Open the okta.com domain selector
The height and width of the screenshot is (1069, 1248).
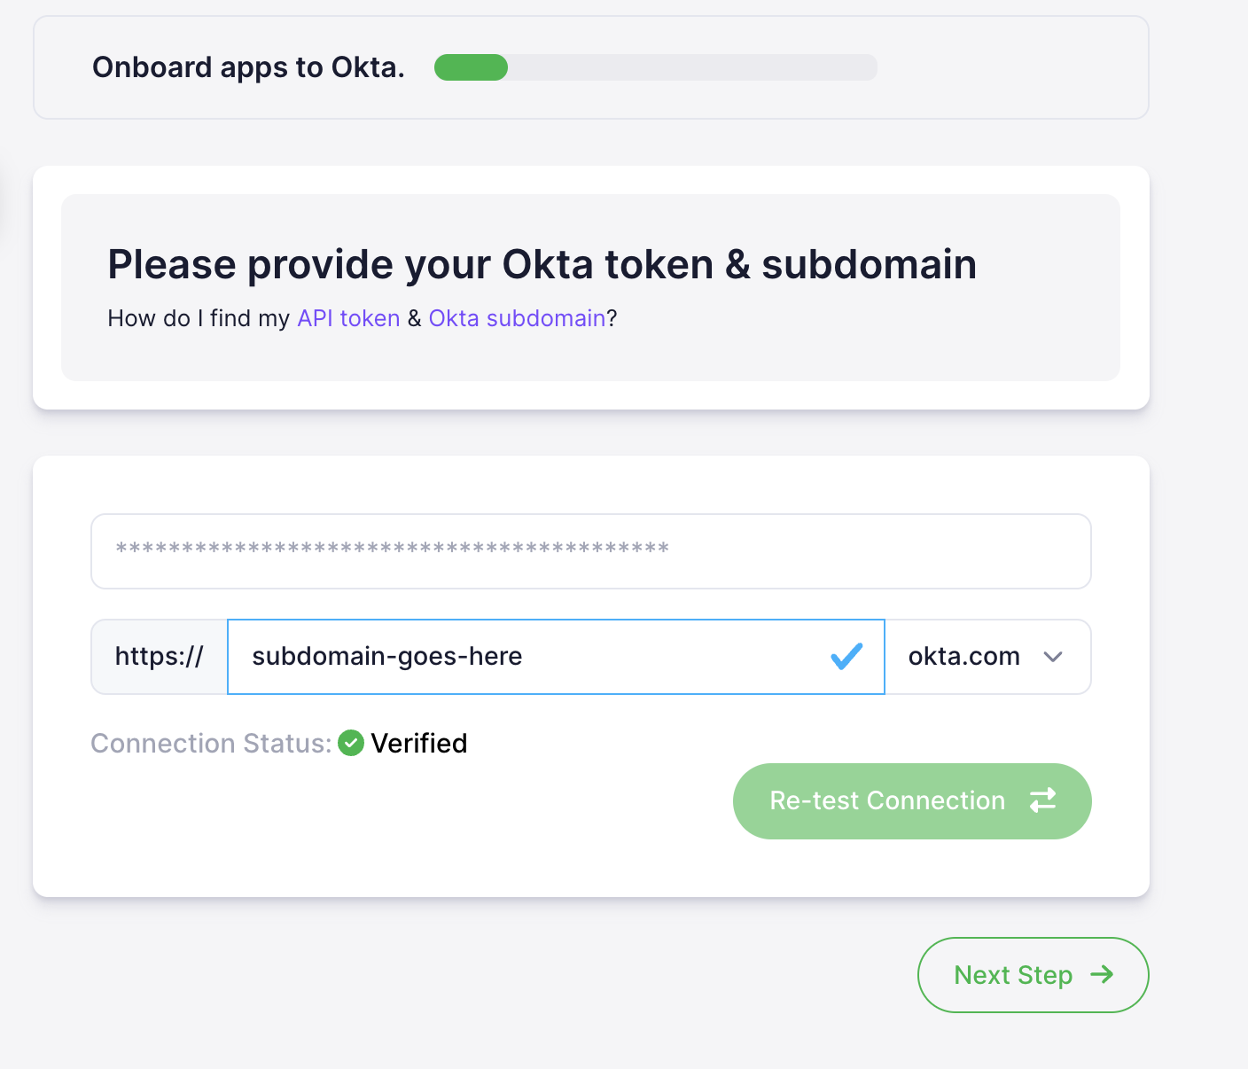coord(964,657)
